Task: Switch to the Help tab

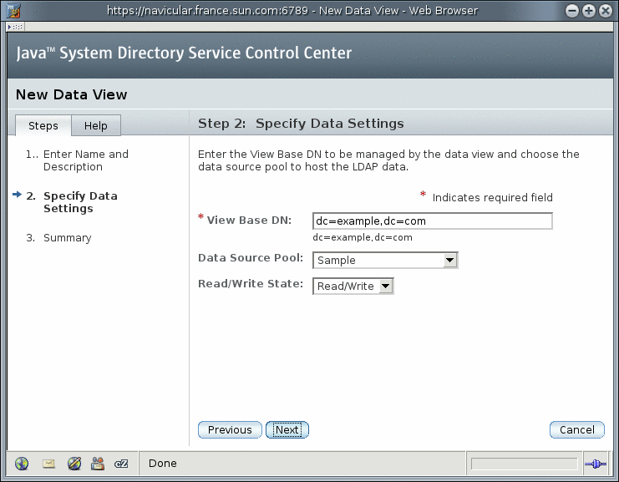Action: point(96,125)
